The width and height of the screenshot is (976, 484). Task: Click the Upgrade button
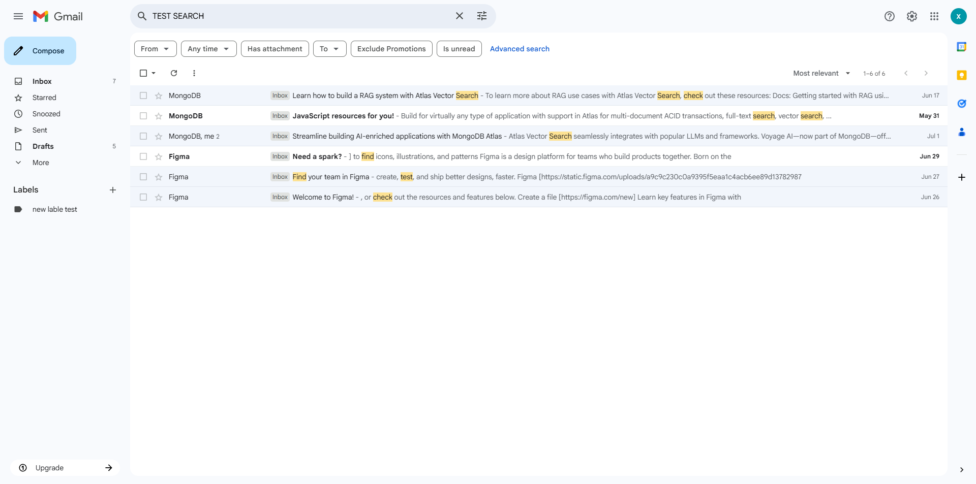point(65,468)
